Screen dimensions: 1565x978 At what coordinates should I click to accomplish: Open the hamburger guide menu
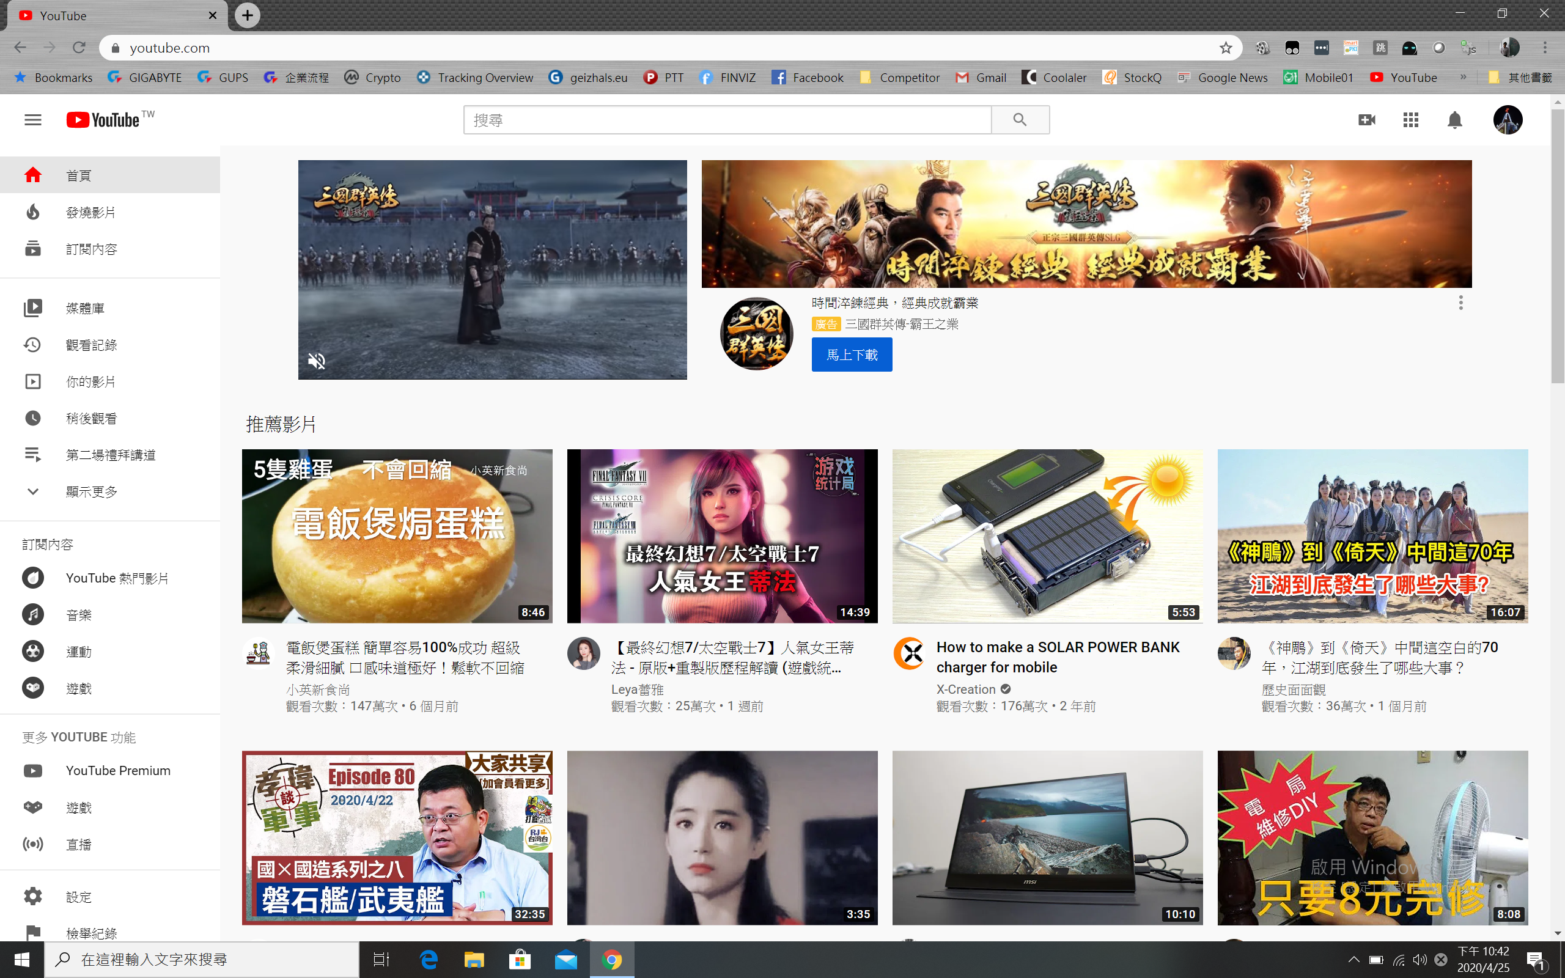32,120
